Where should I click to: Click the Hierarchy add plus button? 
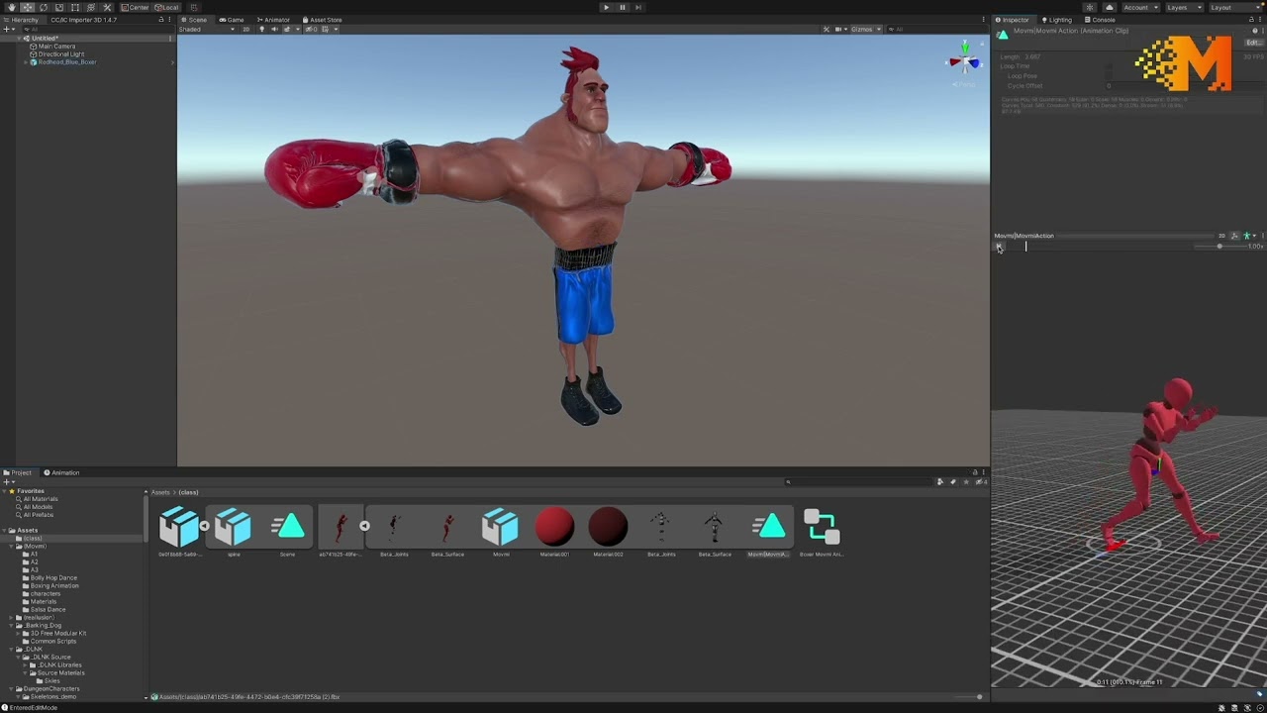point(8,30)
